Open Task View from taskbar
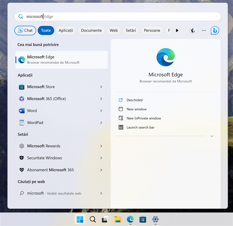The height and width of the screenshot is (226, 233). (x=105, y=219)
